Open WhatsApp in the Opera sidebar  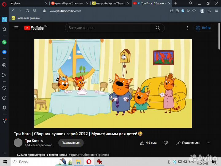[4, 42]
